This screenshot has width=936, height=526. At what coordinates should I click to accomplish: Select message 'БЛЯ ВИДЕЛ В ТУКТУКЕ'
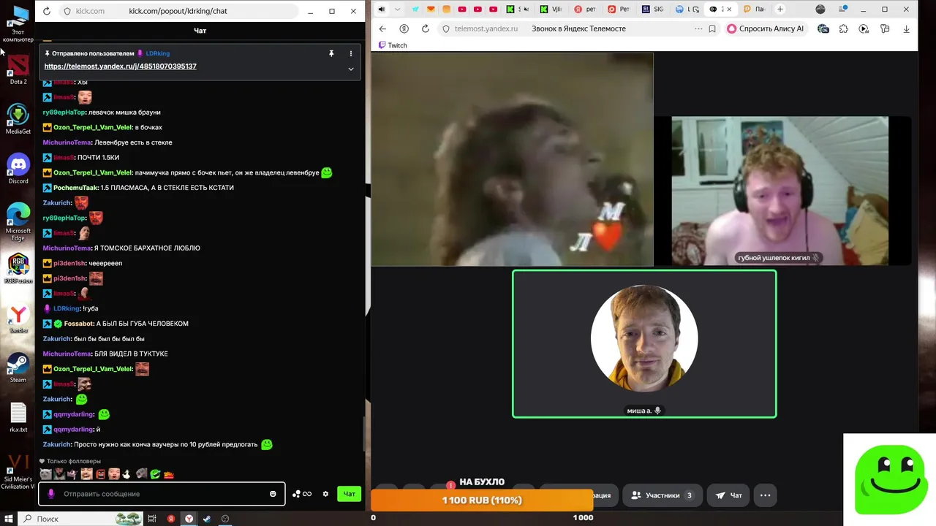132,354
